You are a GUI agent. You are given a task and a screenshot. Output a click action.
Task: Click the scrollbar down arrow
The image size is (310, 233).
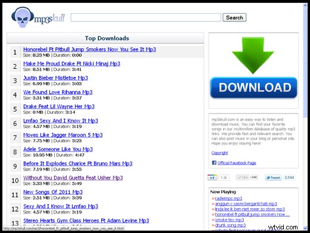tap(305, 228)
